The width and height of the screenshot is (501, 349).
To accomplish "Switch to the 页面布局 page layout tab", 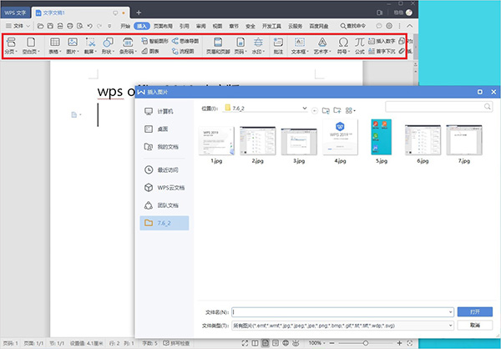I will click(x=163, y=26).
